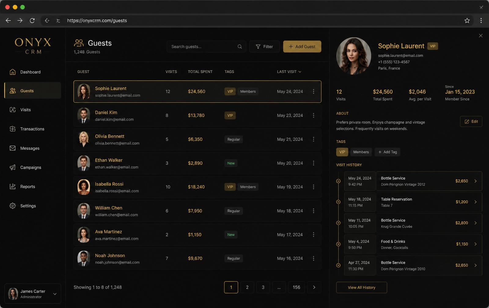The height and width of the screenshot is (308, 489).
Task: Open the Reports chart icon
Action: pyautogui.click(x=13, y=186)
